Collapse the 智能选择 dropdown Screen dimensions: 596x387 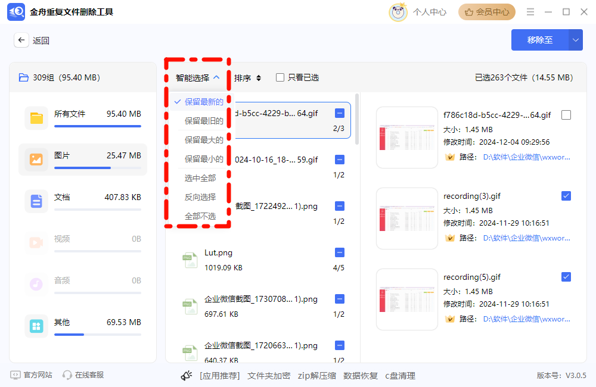click(x=198, y=78)
